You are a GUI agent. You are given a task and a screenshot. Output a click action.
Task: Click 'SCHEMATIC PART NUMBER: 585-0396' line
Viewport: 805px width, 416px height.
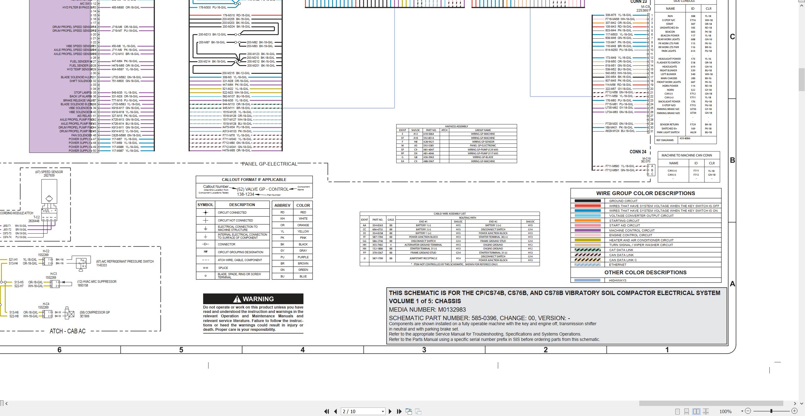(479, 318)
